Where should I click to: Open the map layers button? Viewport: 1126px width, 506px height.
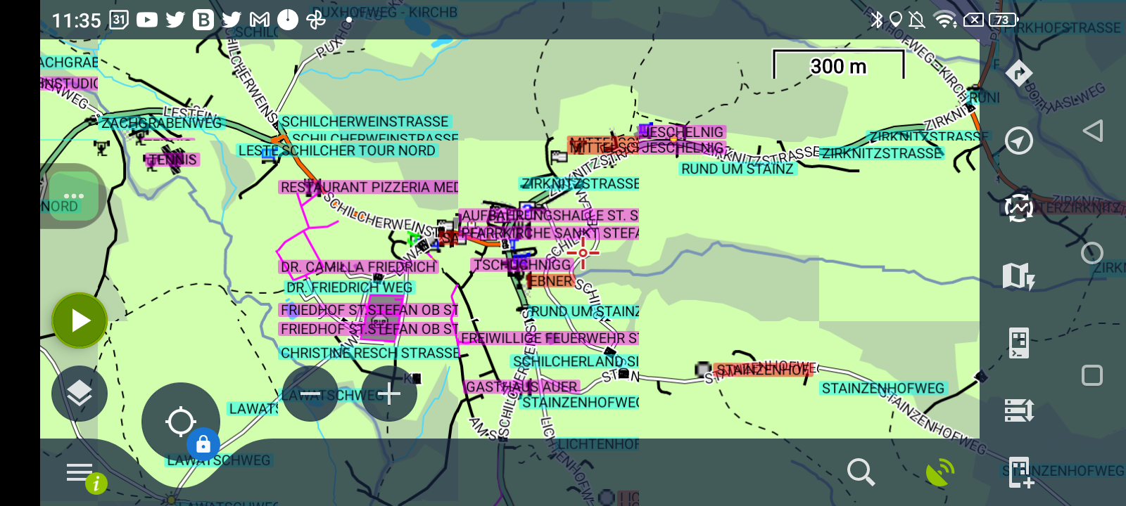coord(80,394)
